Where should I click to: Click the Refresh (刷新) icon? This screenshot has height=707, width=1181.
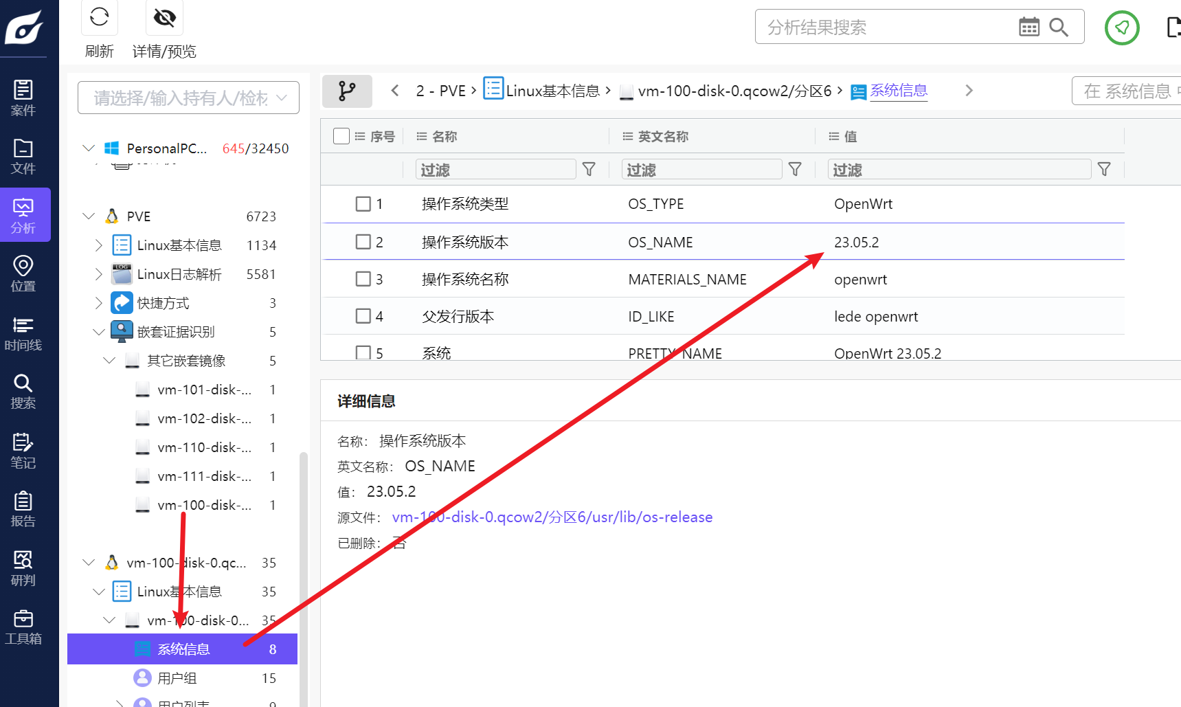(100, 17)
